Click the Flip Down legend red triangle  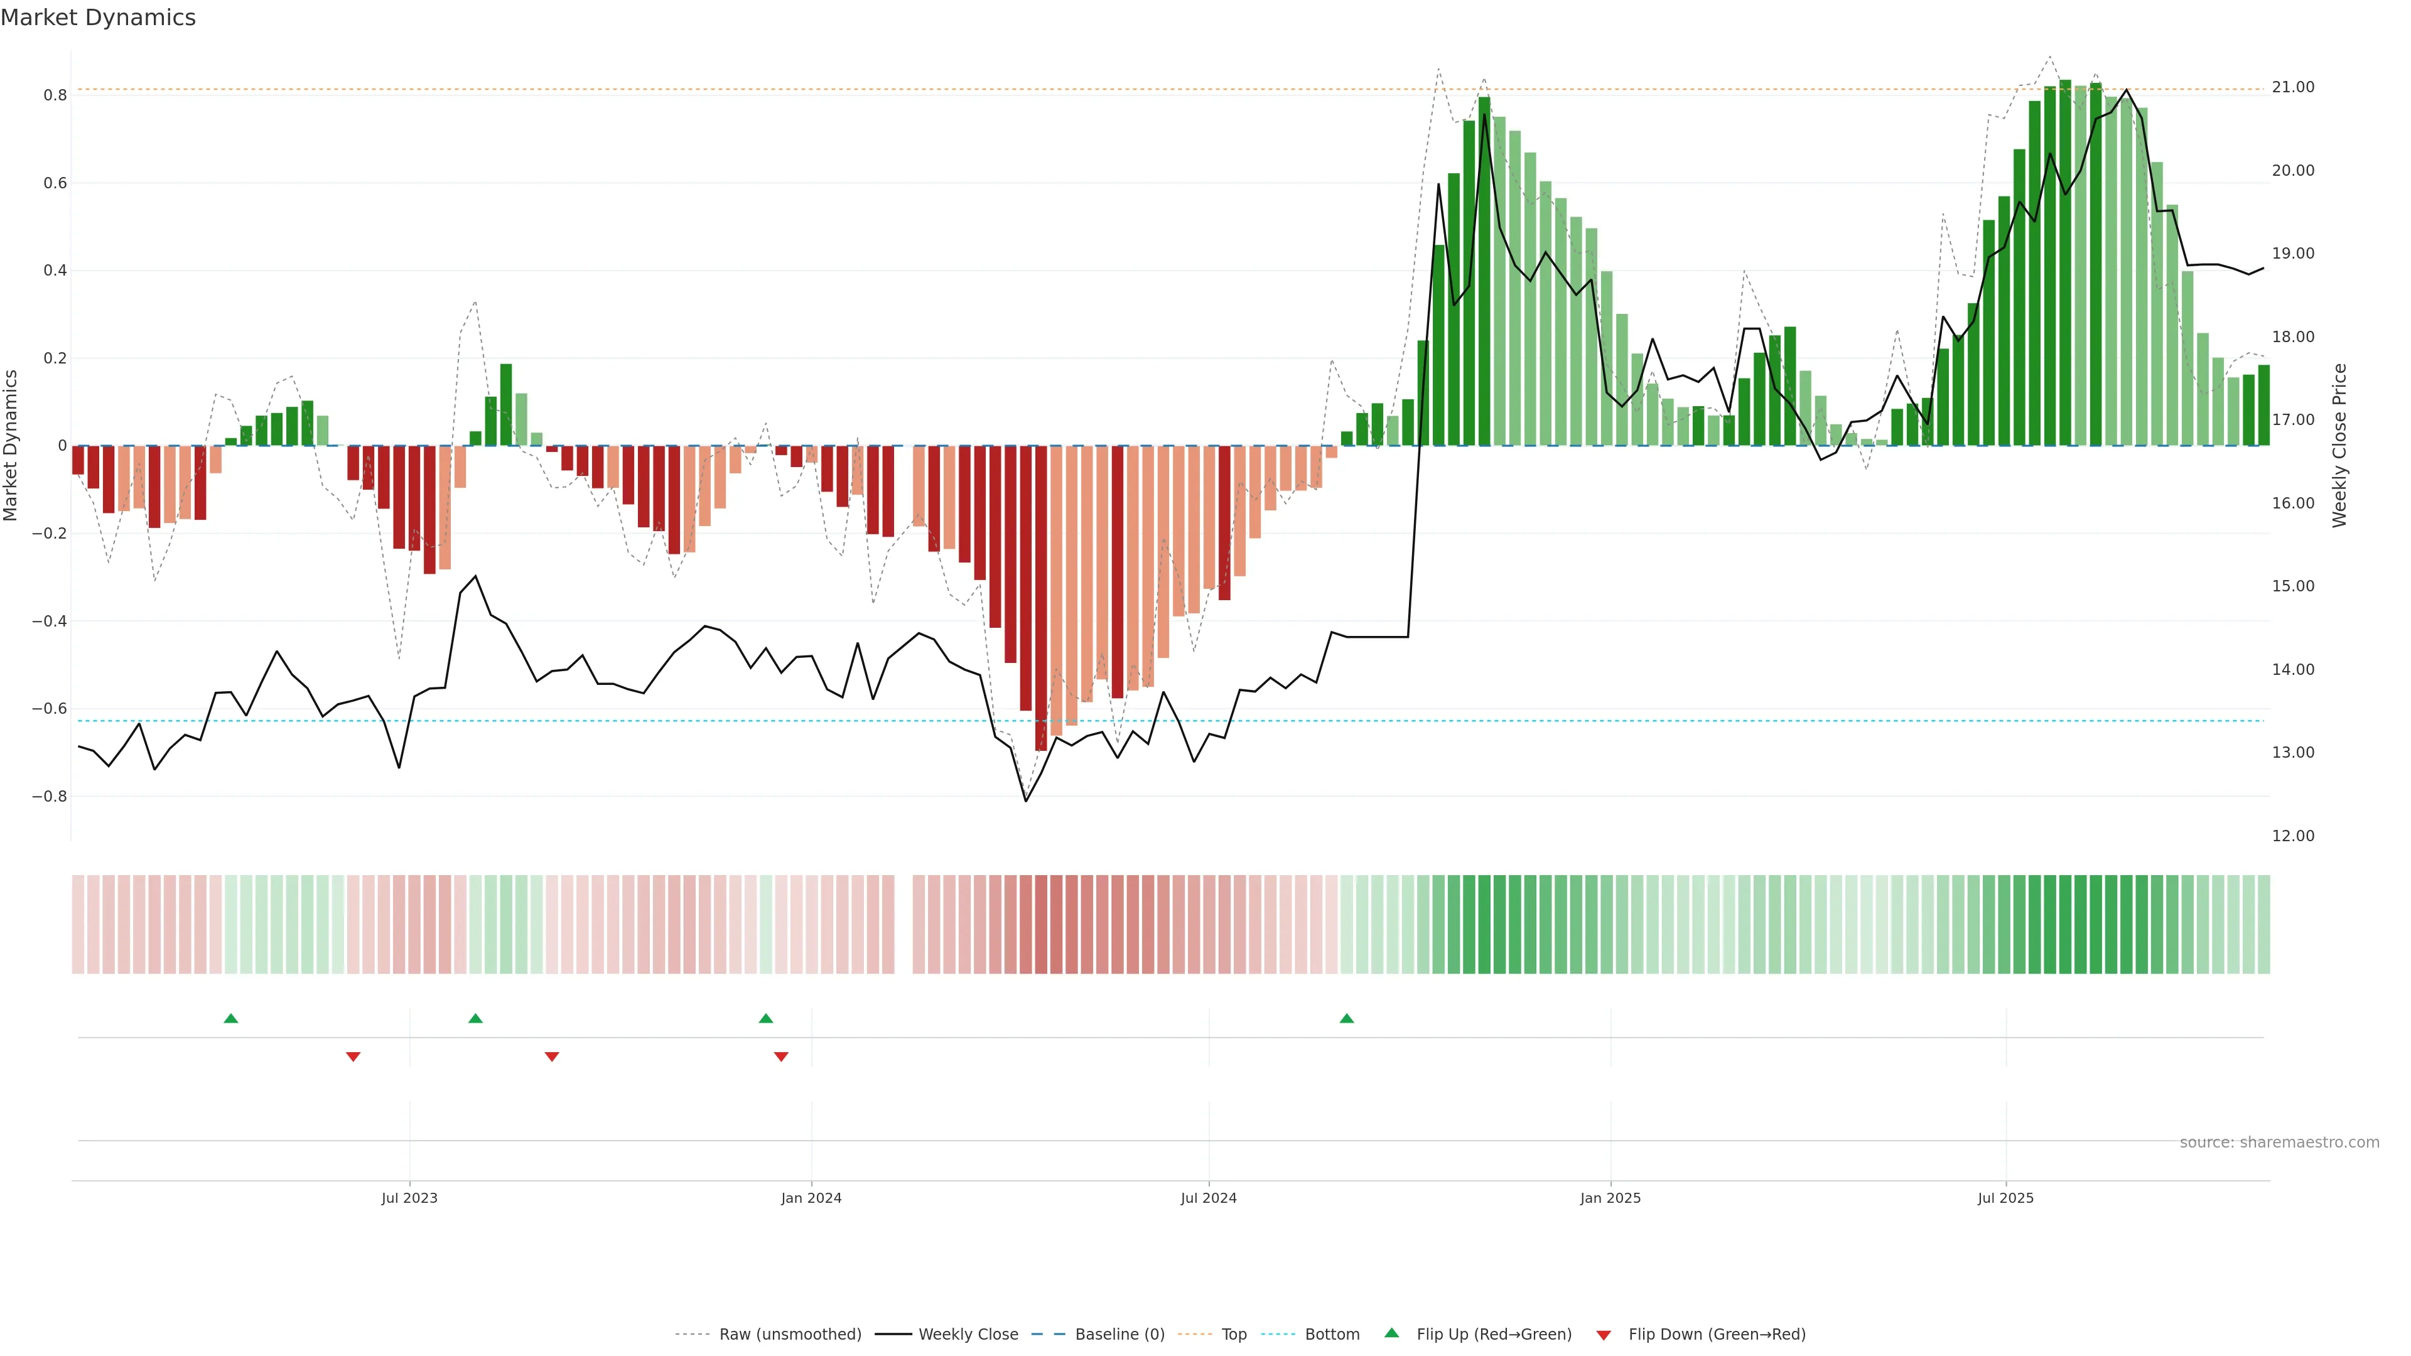coord(1604,1335)
